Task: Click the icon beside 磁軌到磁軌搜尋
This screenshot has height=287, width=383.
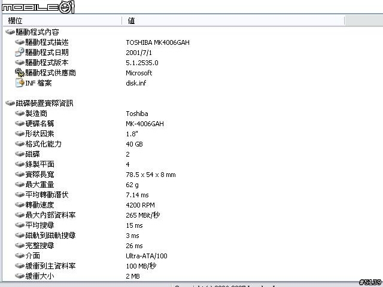Action: (20, 235)
